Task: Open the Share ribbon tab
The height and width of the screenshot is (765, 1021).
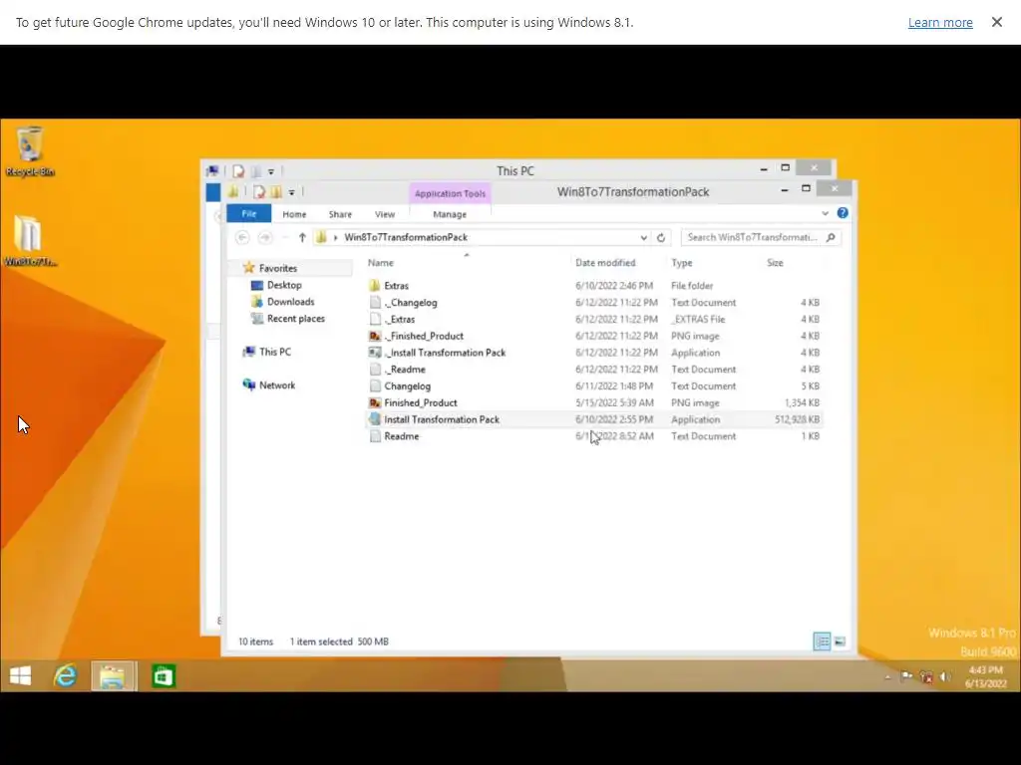Action: (x=340, y=214)
